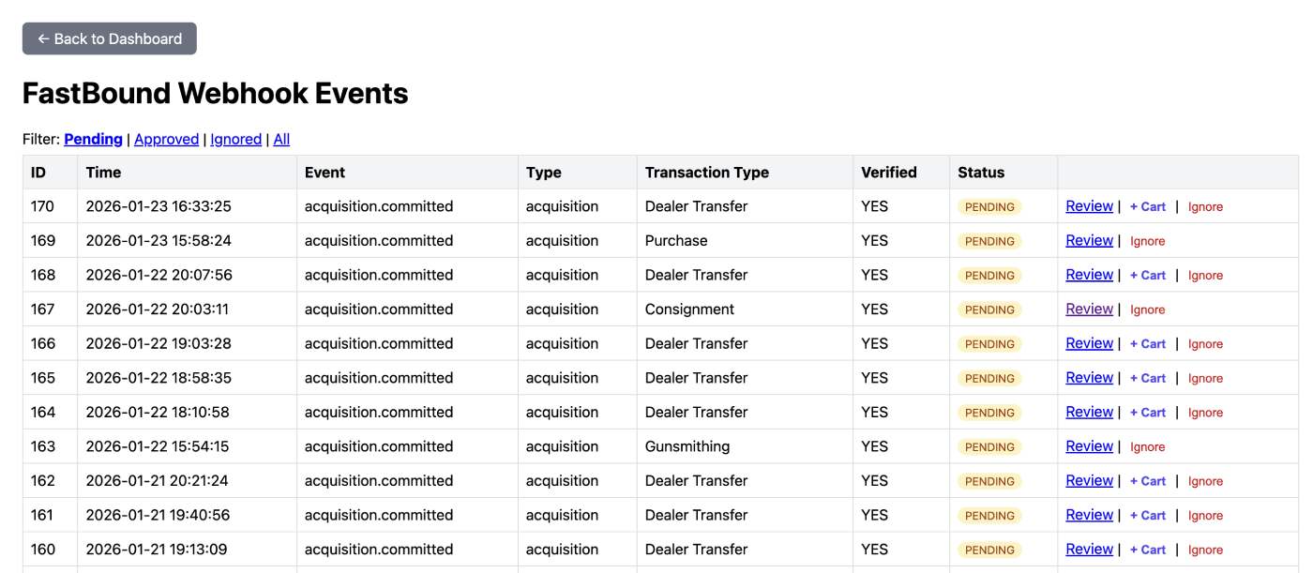The image size is (1313, 573).
Task: Review event 161
Action: [1088, 515]
